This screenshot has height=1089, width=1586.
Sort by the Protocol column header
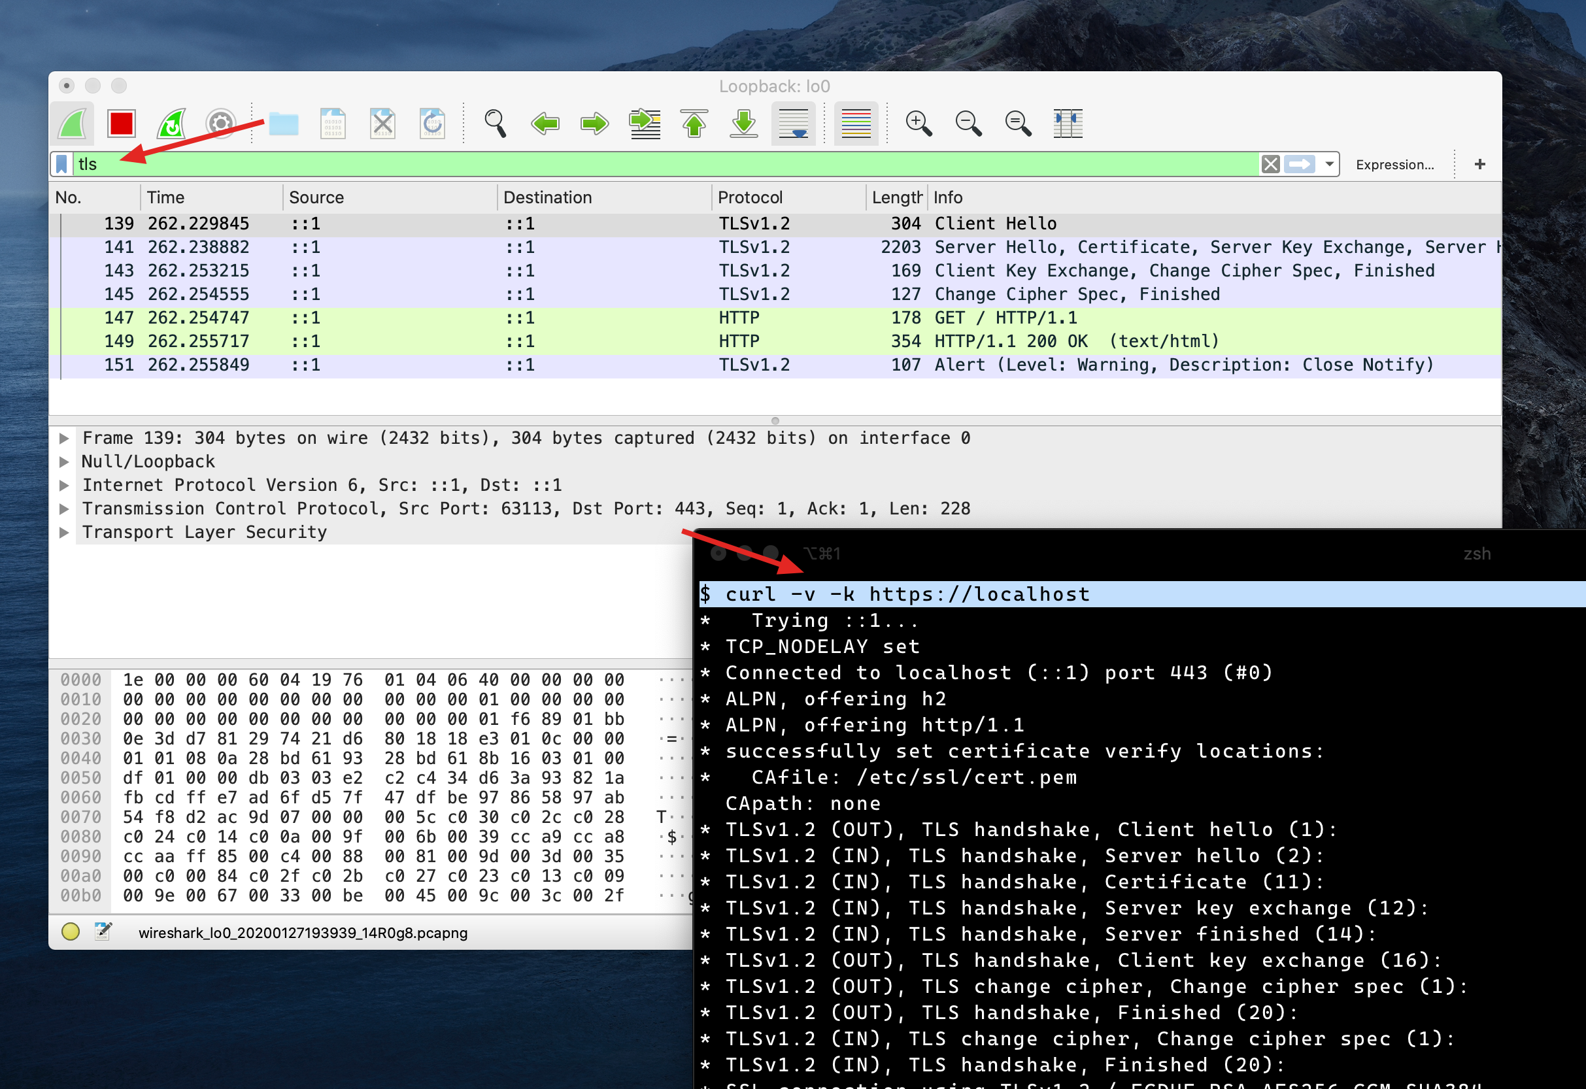pyautogui.click(x=749, y=198)
